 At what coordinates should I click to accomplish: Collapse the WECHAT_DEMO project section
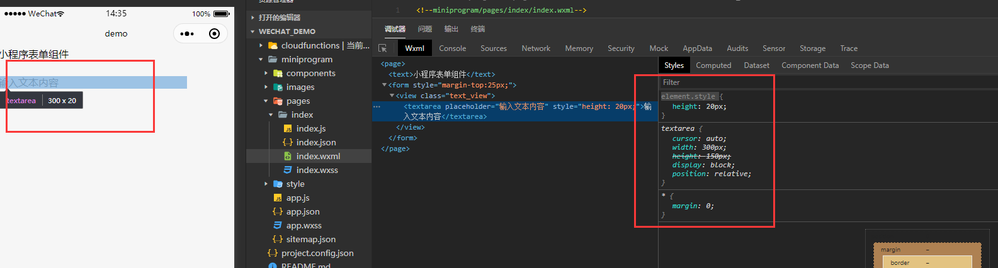pyautogui.click(x=253, y=31)
